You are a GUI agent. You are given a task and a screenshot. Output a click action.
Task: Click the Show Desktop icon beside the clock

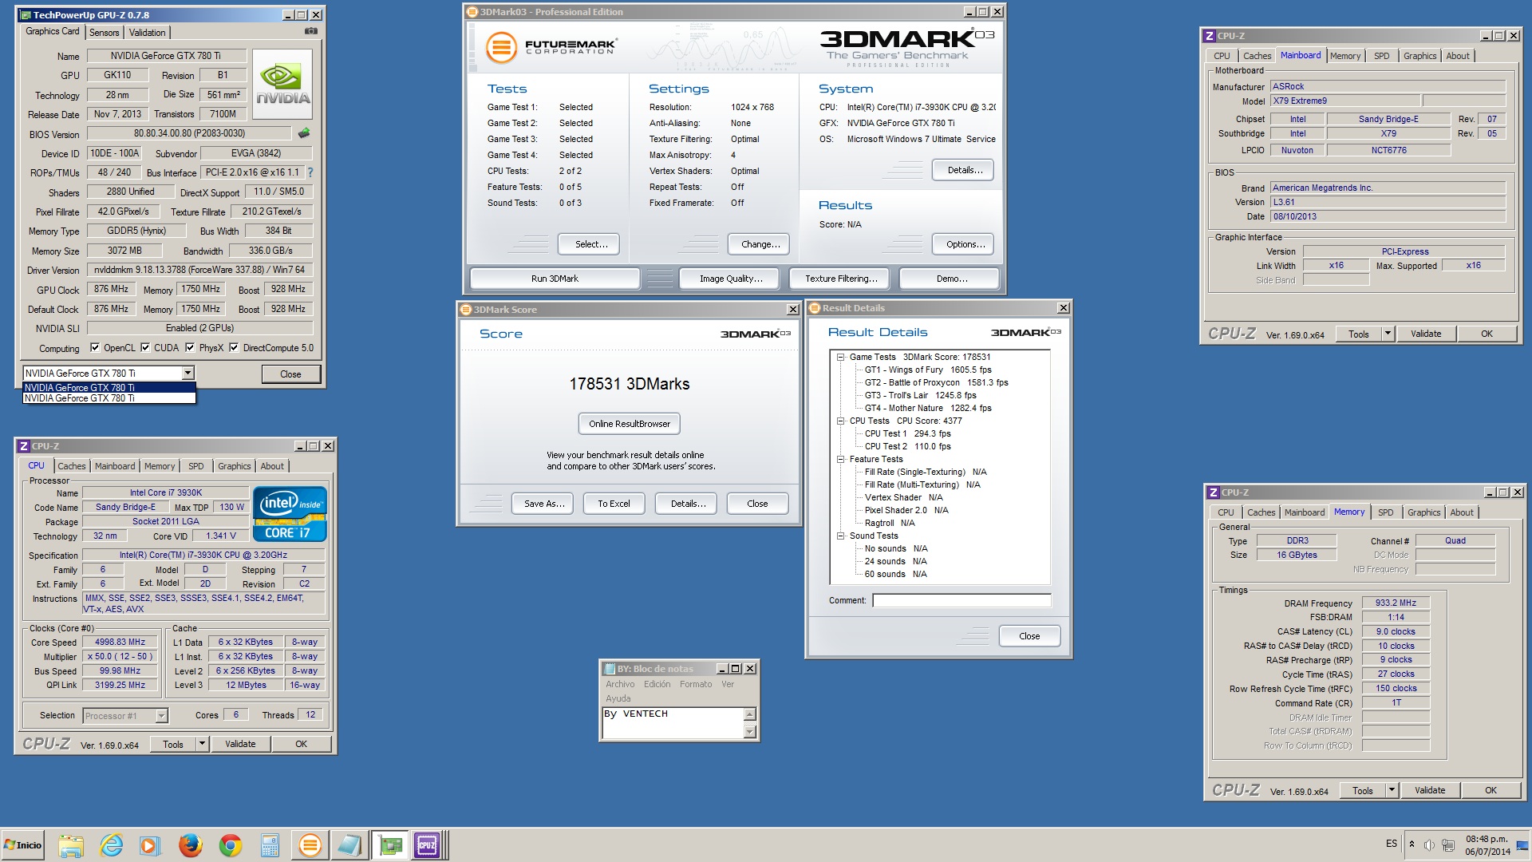point(1522,845)
